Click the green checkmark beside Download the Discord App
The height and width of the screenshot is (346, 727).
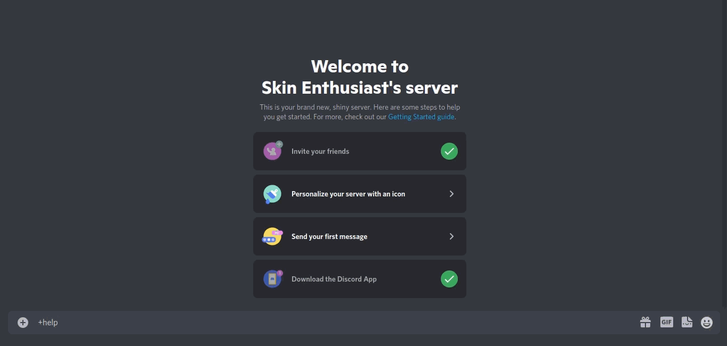pos(449,279)
